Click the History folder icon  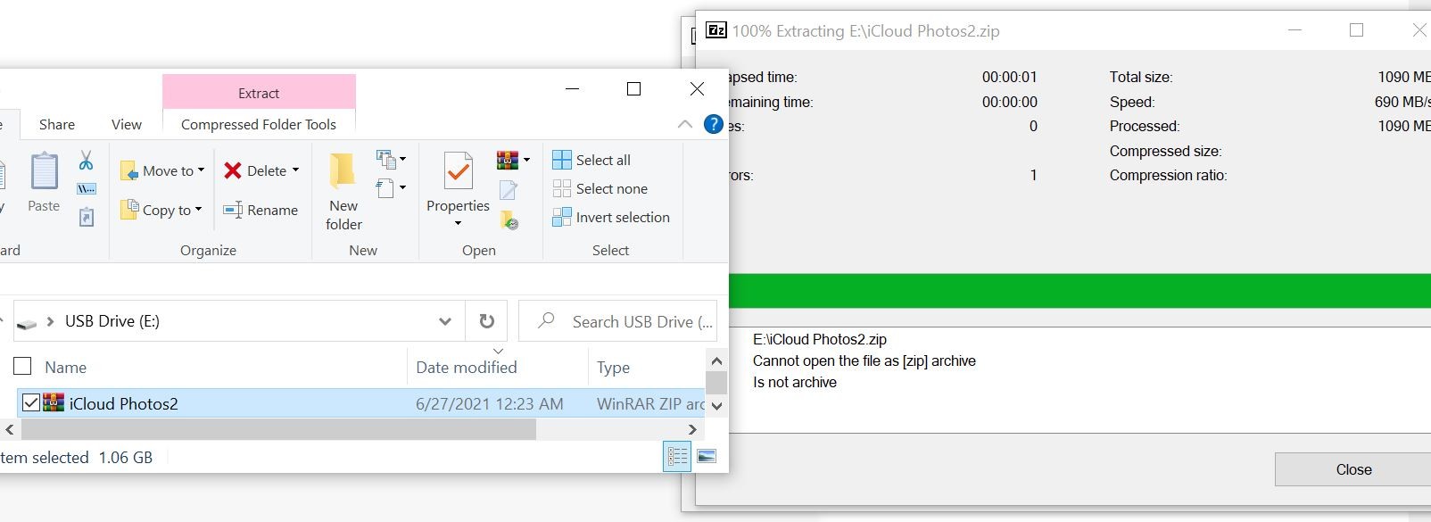point(509,220)
